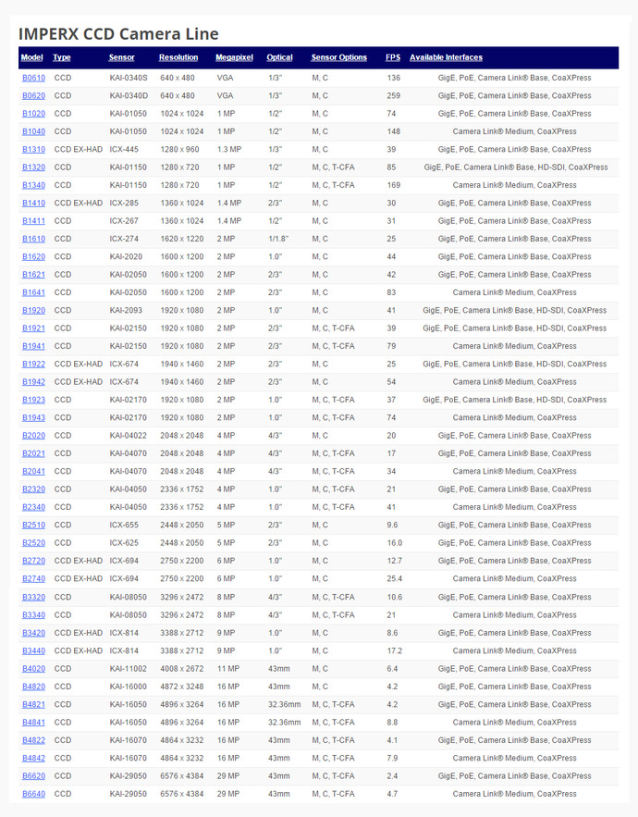The height and width of the screenshot is (817, 638).
Task: Open the B3420 model link
Action: tap(34, 633)
